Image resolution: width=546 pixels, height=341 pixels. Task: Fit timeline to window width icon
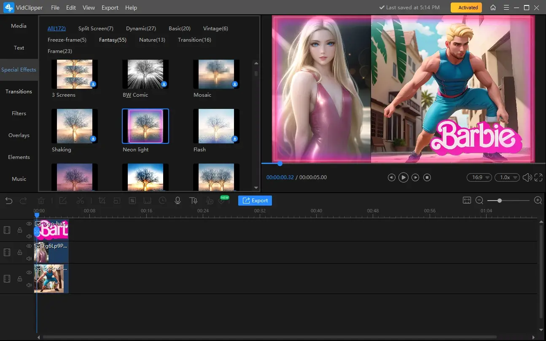point(467,201)
